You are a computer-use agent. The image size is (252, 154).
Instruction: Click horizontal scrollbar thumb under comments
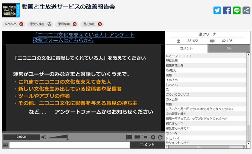tap(199, 147)
